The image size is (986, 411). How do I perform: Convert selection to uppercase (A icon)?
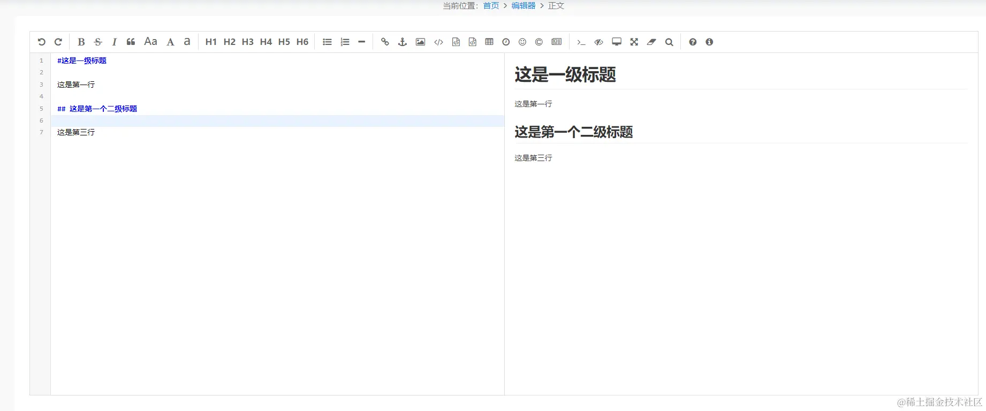[x=170, y=42]
